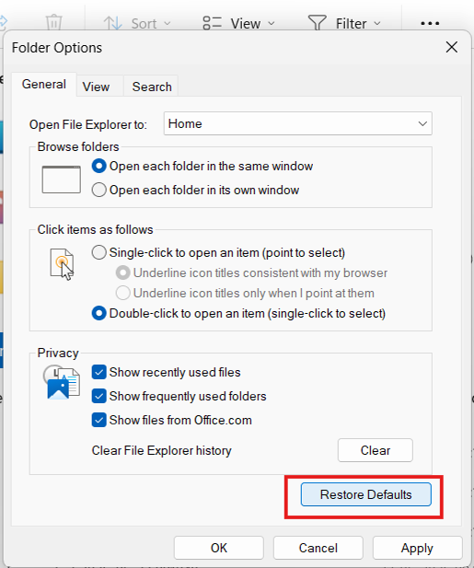Click the Browse folders window preview icon
Viewport: 474px width, 568px height.
pos(61,180)
